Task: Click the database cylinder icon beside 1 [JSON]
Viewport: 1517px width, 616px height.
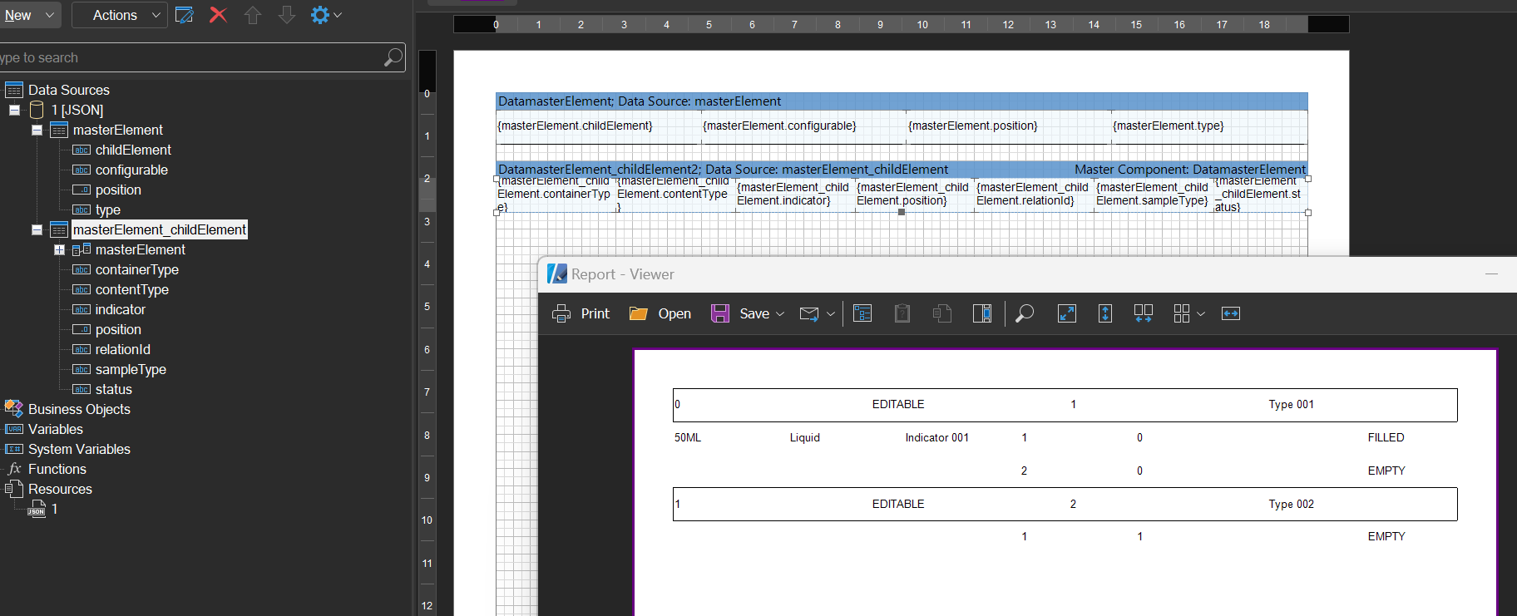Action: coord(37,110)
